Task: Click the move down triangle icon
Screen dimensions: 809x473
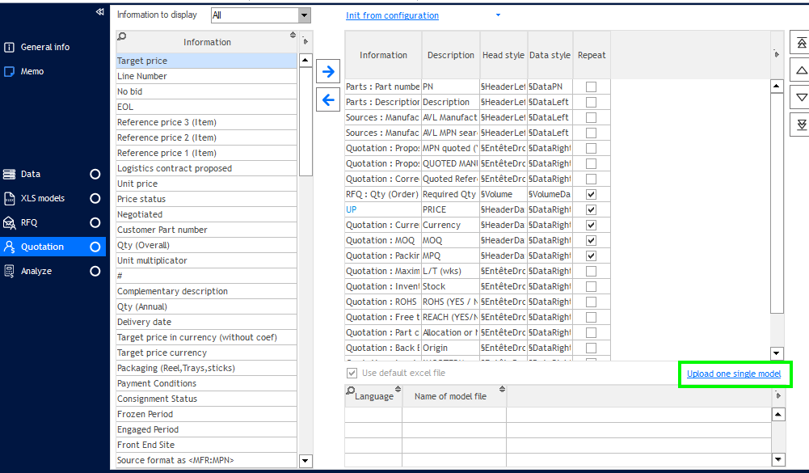Action: pos(801,97)
